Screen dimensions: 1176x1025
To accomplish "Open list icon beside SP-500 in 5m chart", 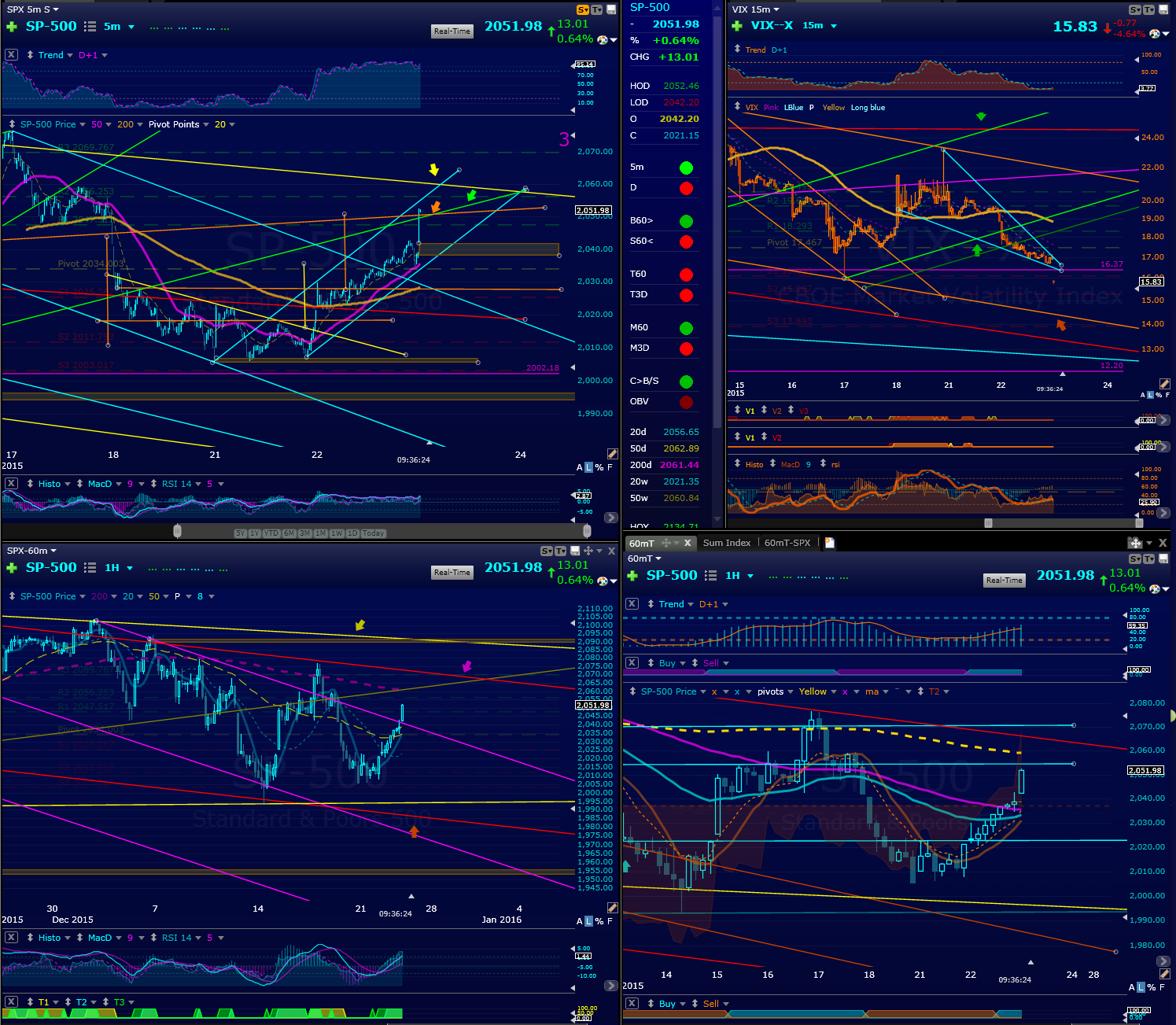I will (90, 27).
